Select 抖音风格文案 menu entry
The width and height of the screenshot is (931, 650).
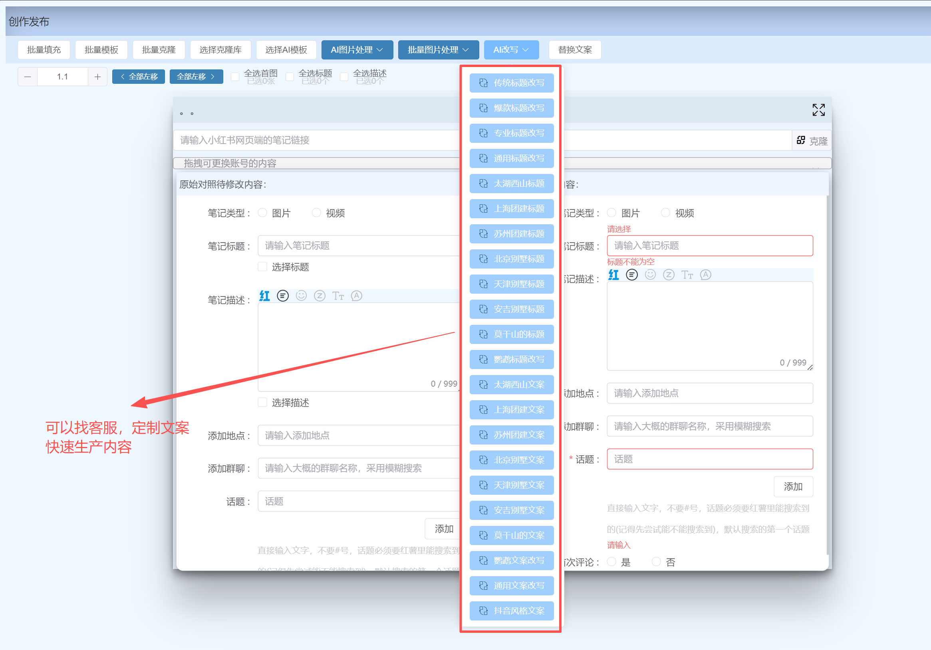pyautogui.click(x=511, y=610)
